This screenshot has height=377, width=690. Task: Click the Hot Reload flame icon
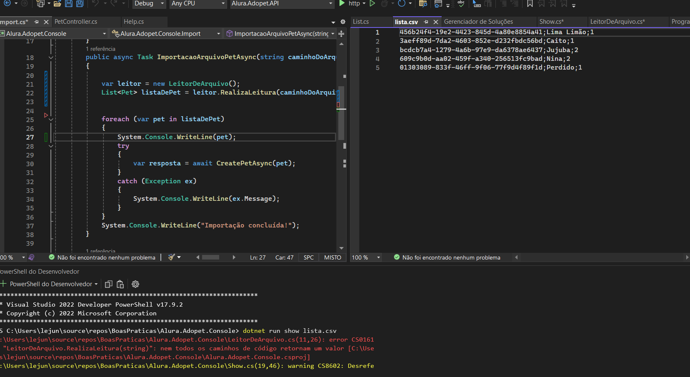pyautogui.click(x=384, y=3)
